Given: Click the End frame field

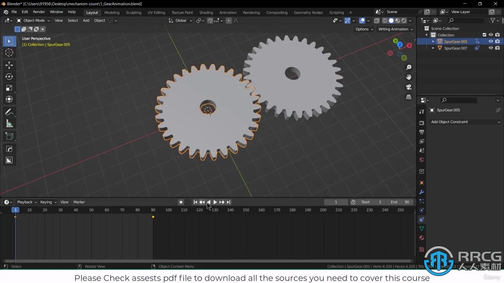Looking at the screenshot, I should click(399, 202).
